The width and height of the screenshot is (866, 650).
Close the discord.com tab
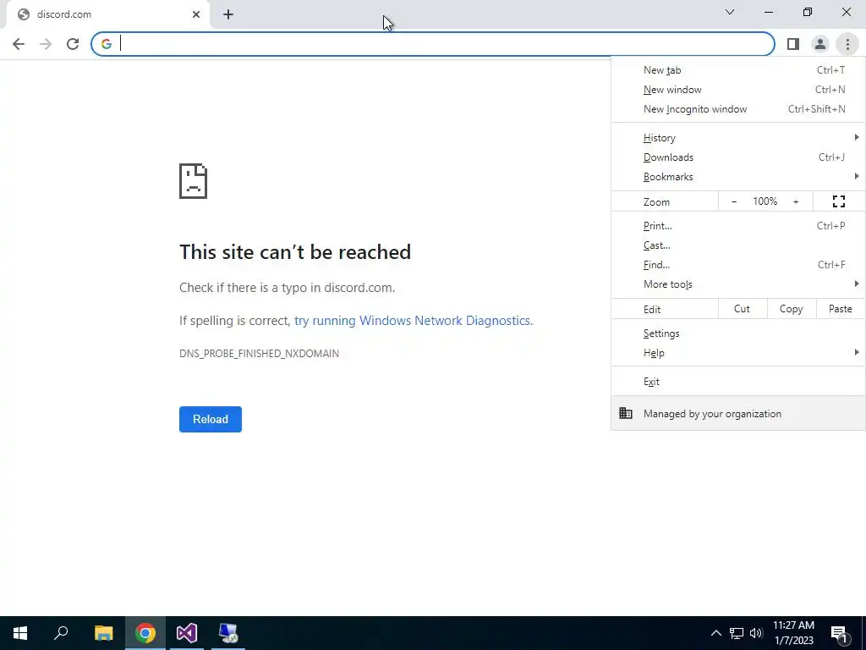(x=196, y=15)
